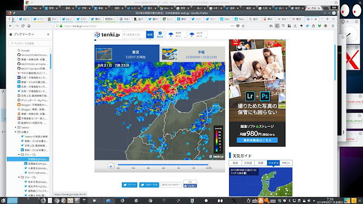Click the Facebook いいね button
Screen dimensions: 363x204
point(190,186)
